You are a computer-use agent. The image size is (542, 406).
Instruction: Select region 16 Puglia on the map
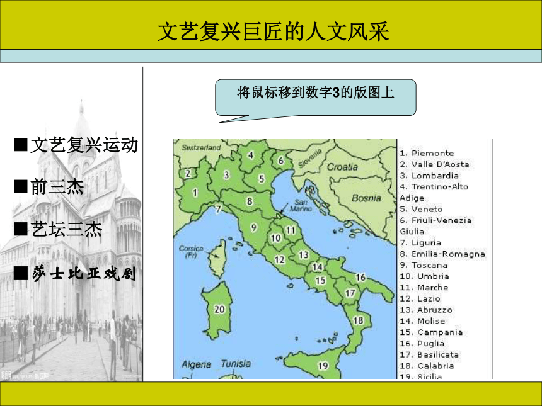(x=360, y=277)
